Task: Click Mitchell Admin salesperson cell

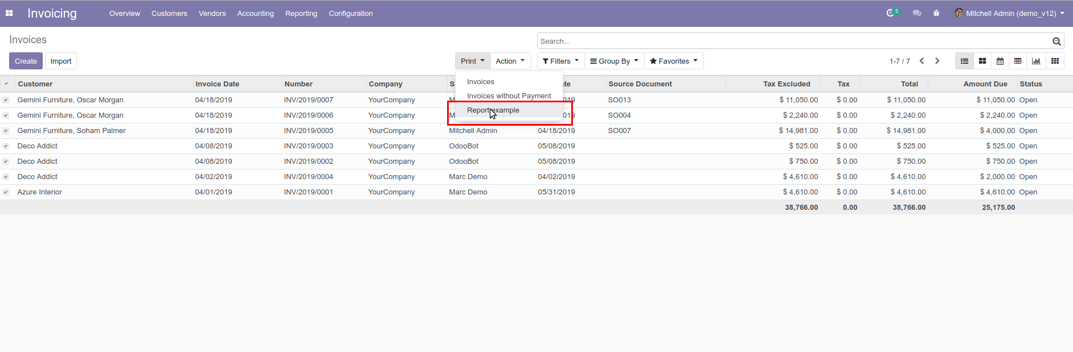Action: [473, 131]
